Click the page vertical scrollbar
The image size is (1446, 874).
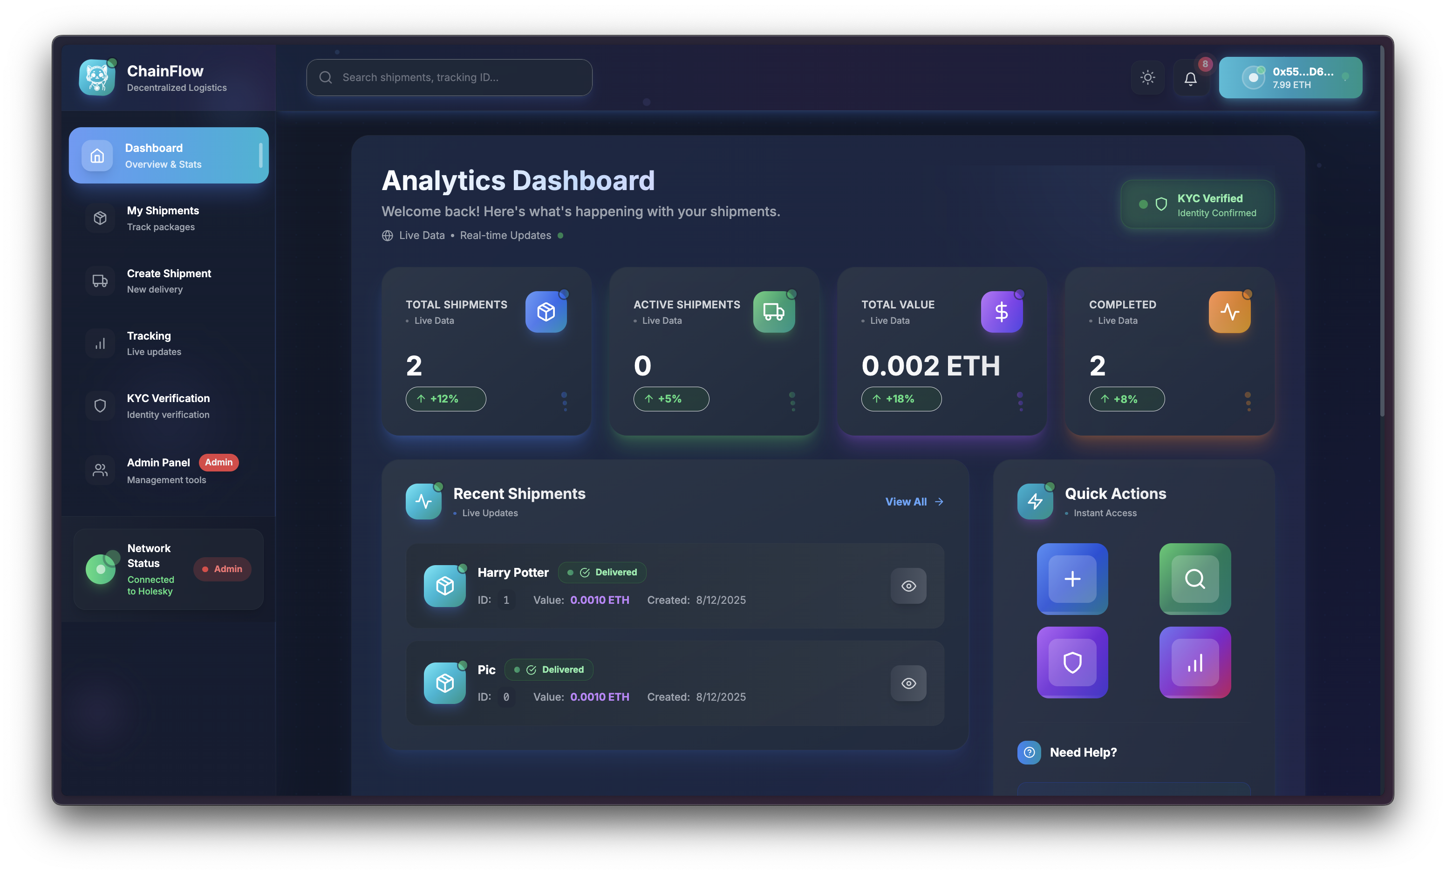1382,235
